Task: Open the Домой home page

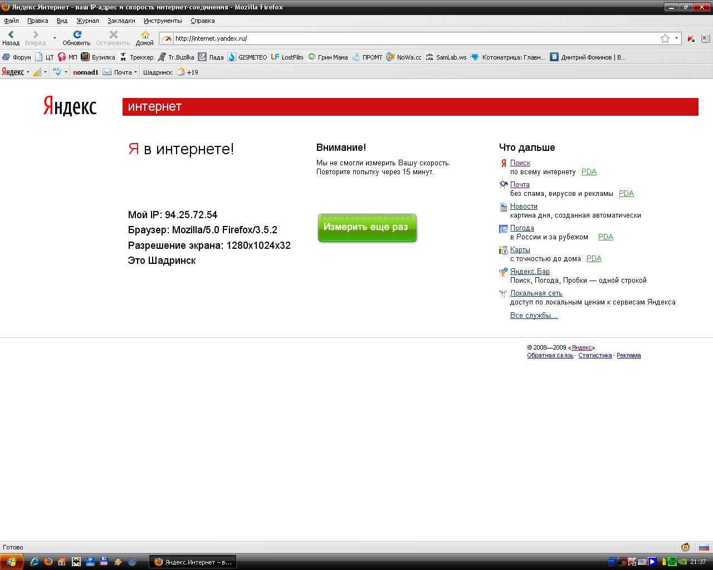Action: (x=145, y=38)
